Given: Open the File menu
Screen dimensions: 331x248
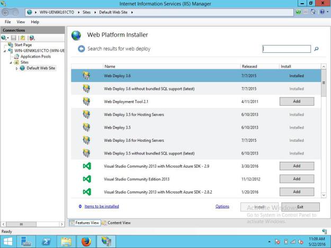Looking at the screenshot, I should (x=8, y=22).
